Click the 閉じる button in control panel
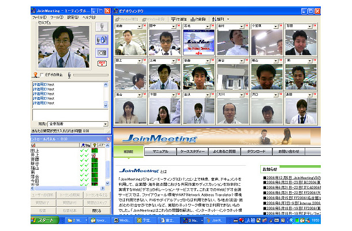The width and height of the screenshot is (352, 231). (97, 211)
